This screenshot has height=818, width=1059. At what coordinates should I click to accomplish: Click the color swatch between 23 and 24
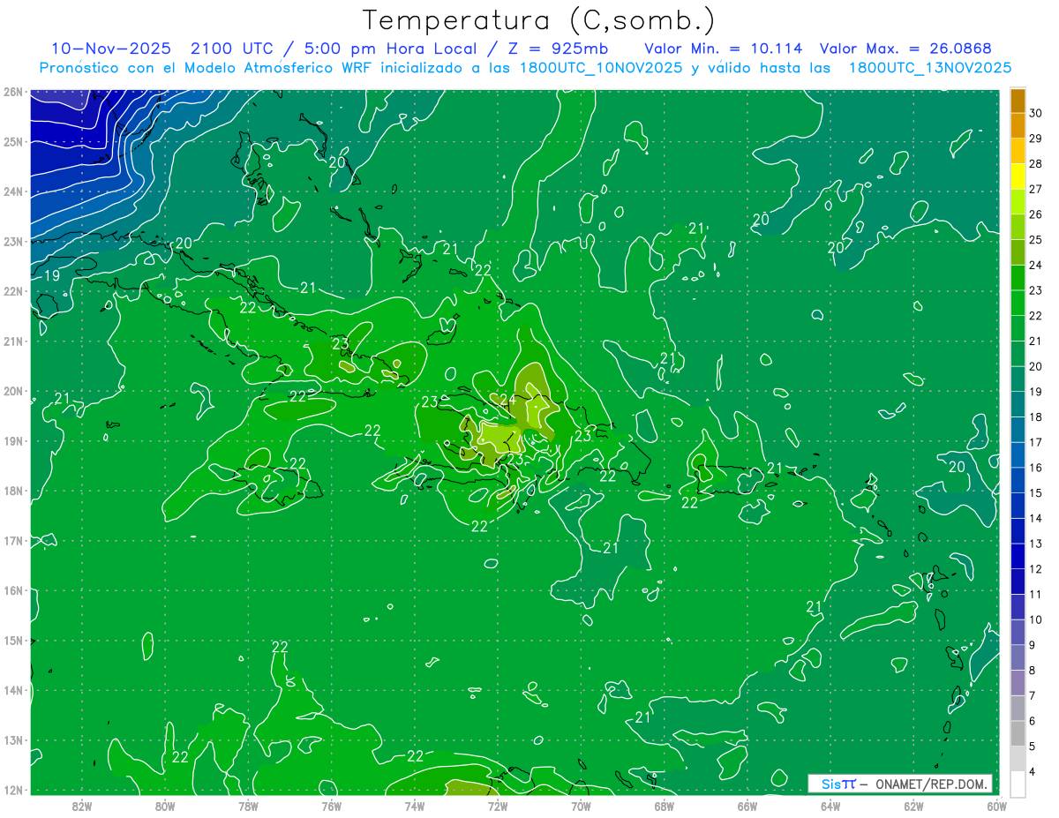[x=1018, y=278]
